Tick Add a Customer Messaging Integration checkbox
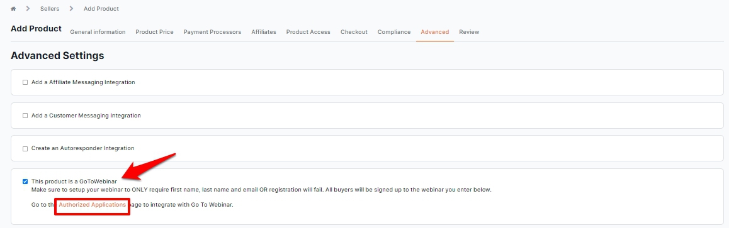This screenshot has width=729, height=228. pos(25,116)
